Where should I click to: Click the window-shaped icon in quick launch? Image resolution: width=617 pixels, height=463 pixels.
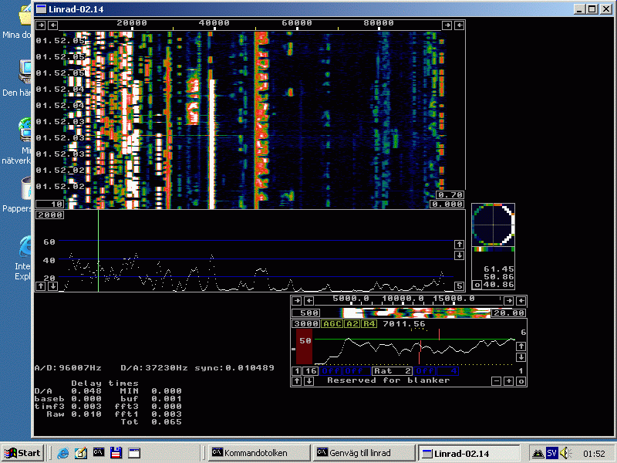point(134,453)
